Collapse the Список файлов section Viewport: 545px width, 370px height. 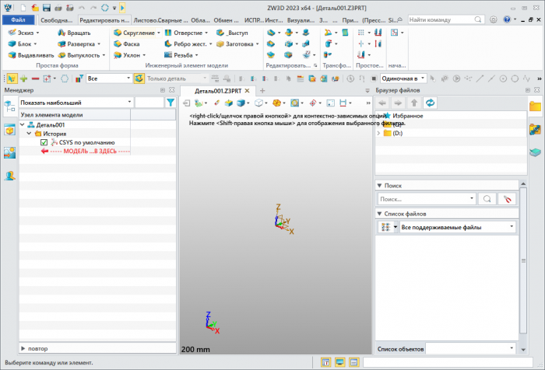click(379, 213)
